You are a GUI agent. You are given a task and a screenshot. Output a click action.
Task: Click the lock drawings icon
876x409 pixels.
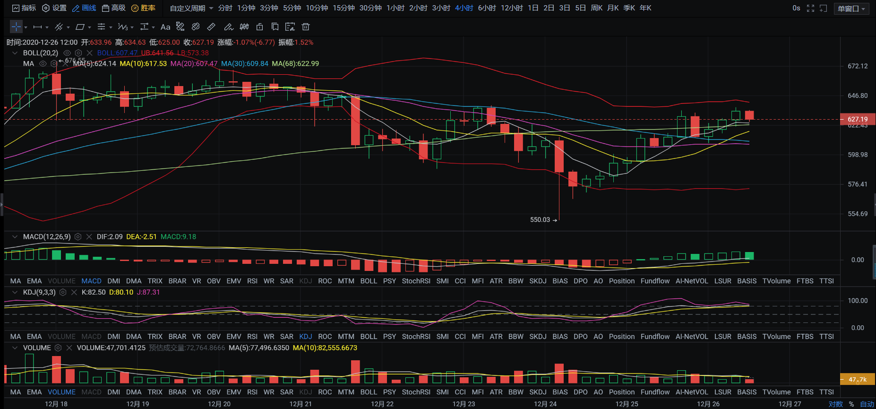tap(259, 27)
